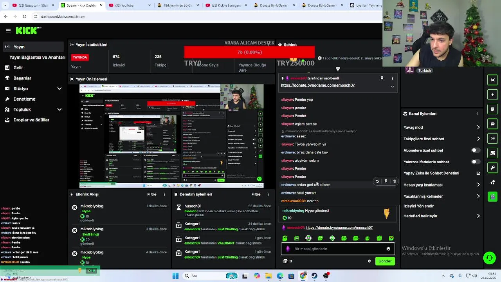Open chat settings gear icon
The image size is (501, 282).
[369, 261]
